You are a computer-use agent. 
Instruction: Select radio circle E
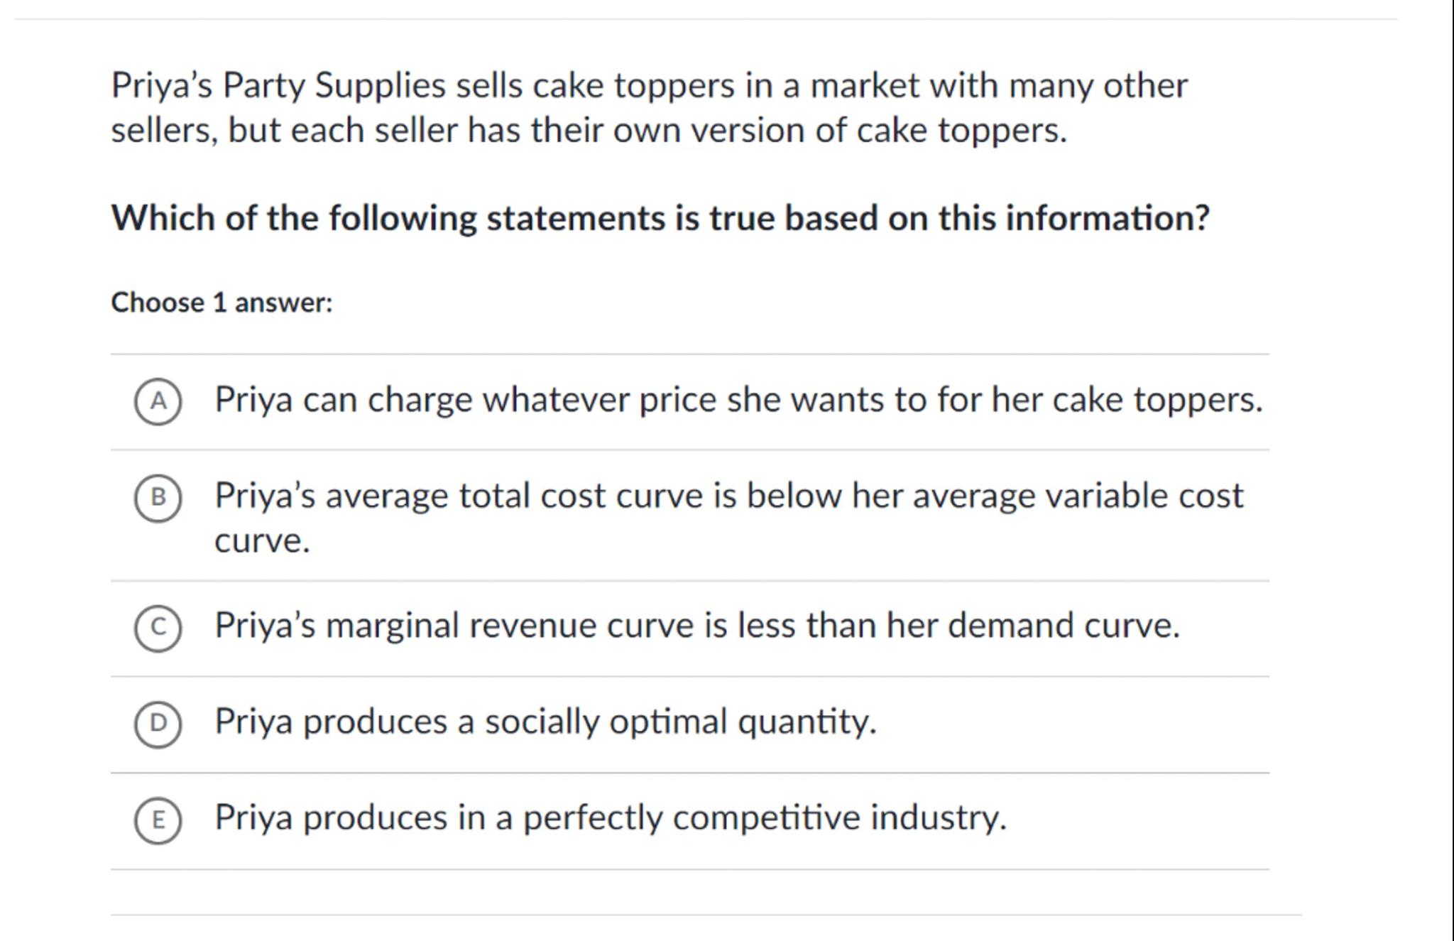pyautogui.click(x=158, y=820)
